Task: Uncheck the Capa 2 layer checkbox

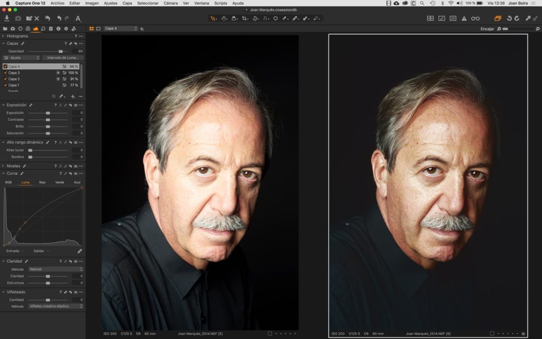Action: [5, 79]
